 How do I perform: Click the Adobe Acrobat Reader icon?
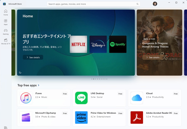(x=137, y=117)
